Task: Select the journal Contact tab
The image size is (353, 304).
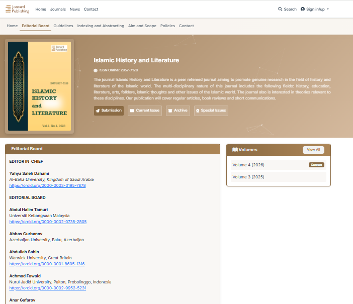Action: 186,26
